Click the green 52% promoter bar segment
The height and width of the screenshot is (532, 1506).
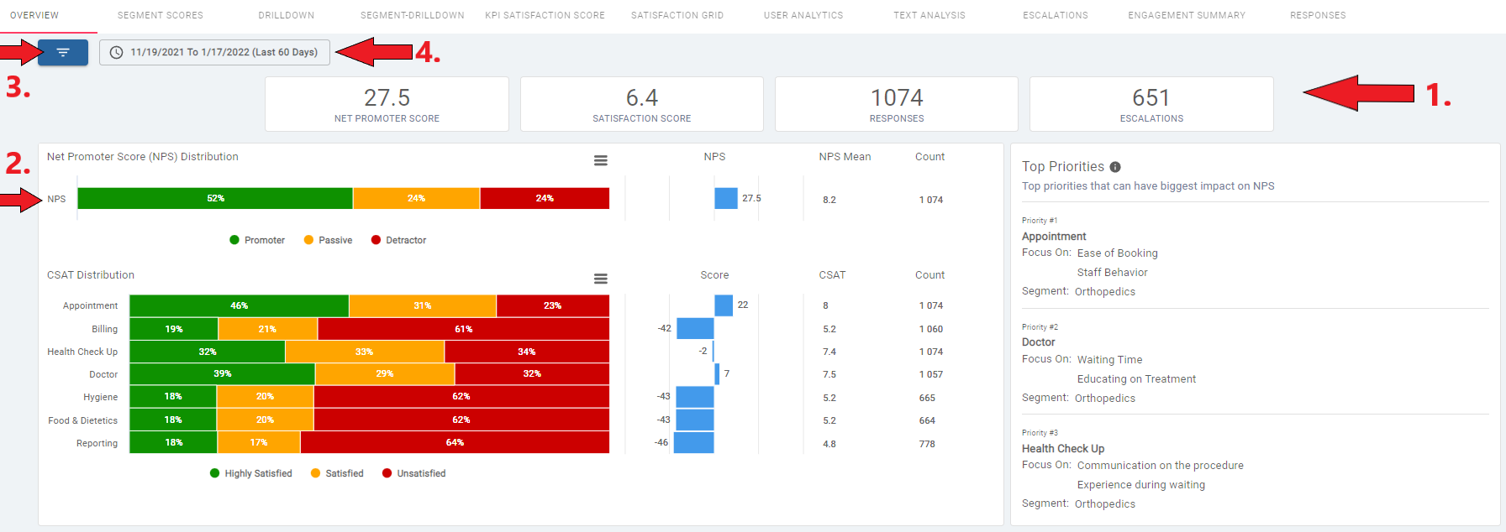(215, 199)
